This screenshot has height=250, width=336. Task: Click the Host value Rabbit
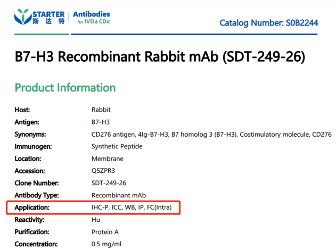click(x=100, y=110)
